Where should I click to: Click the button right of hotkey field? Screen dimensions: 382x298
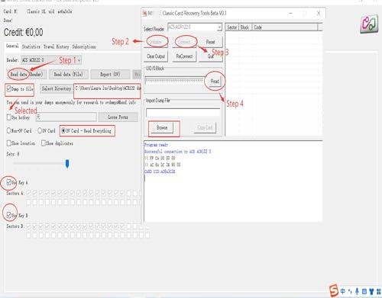click(x=118, y=117)
